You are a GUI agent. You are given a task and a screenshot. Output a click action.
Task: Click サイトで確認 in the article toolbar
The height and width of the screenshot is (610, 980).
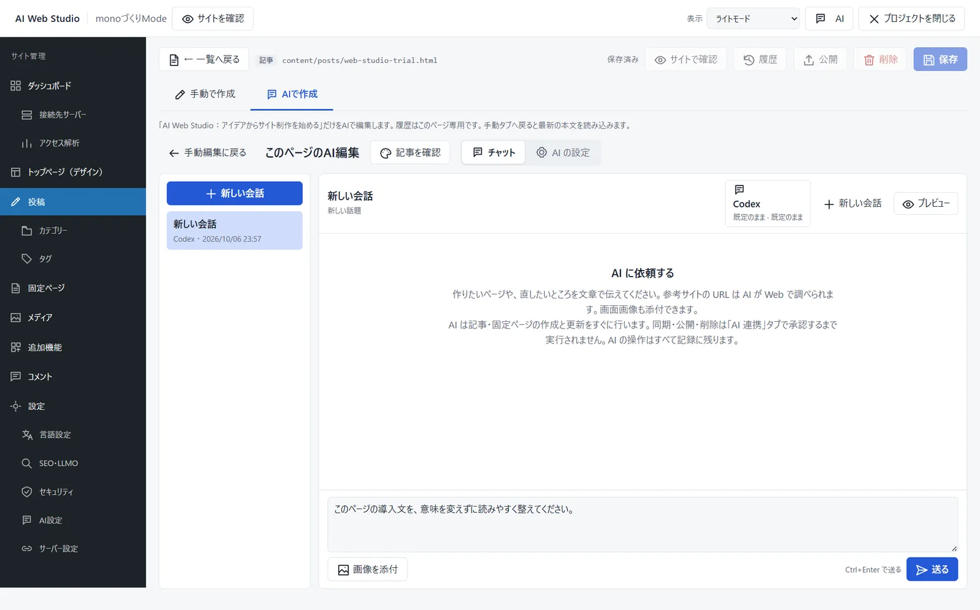[x=685, y=59]
